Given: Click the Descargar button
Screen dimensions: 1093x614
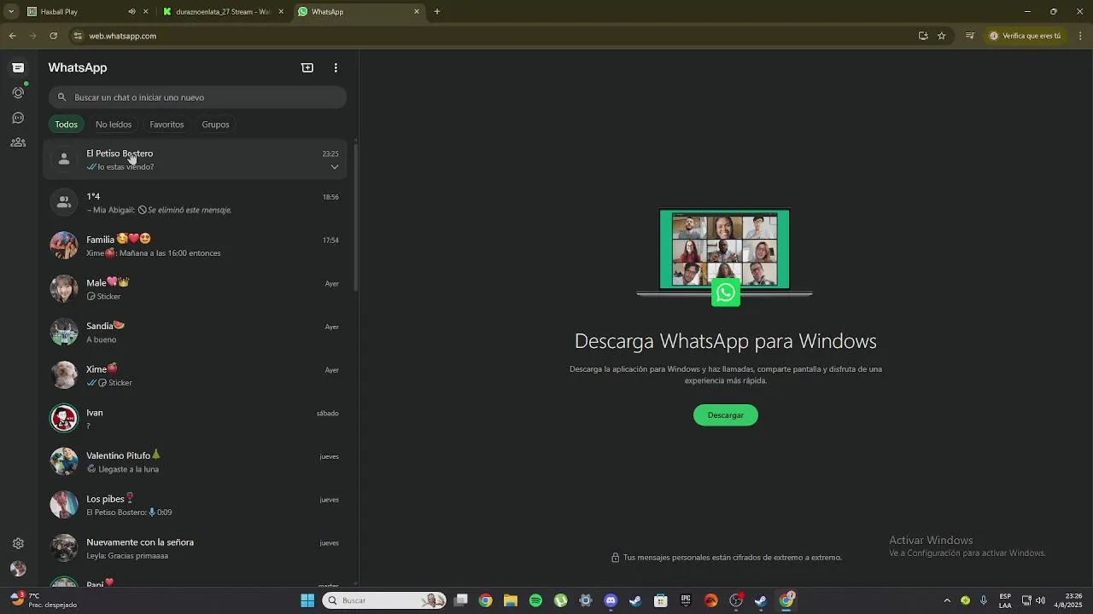Looking at the screenshot, I should coord(726,415).
